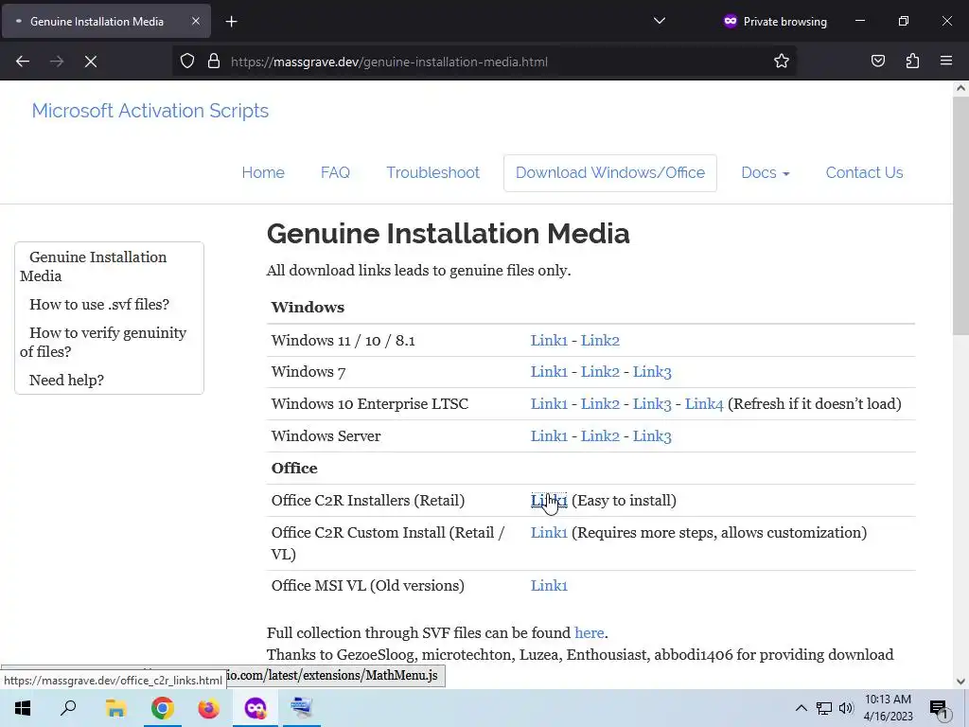Open taskbar search magnifier
Screen dimensions: 969x727
(x=68, y=708)
